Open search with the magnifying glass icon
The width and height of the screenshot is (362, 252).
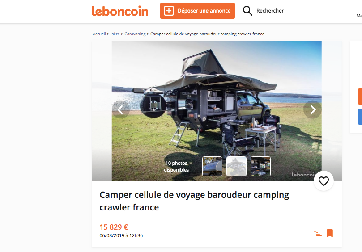tap(247, 11)
